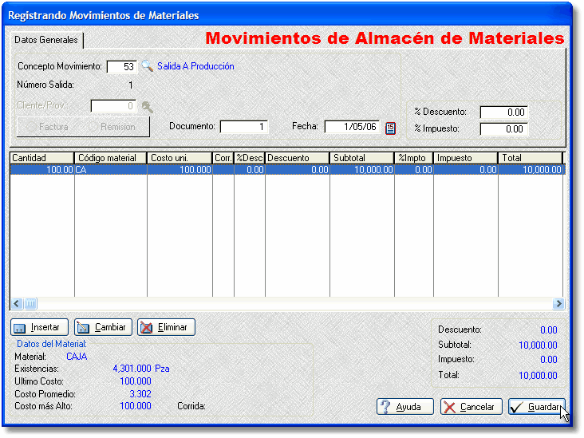Click the Documento input field
This screenshot has height=438, width=584.
[243, 127]
